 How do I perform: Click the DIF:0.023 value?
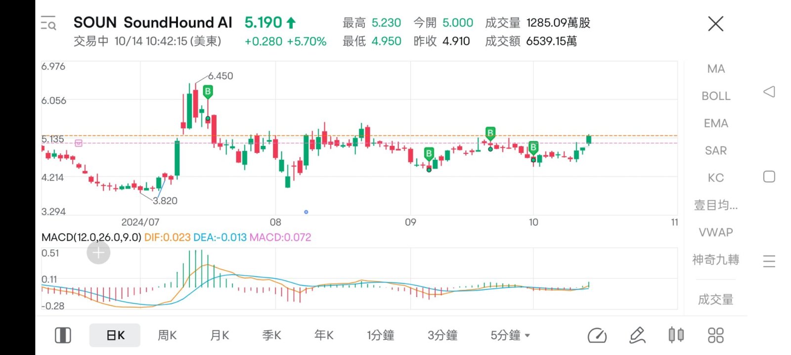167,237
